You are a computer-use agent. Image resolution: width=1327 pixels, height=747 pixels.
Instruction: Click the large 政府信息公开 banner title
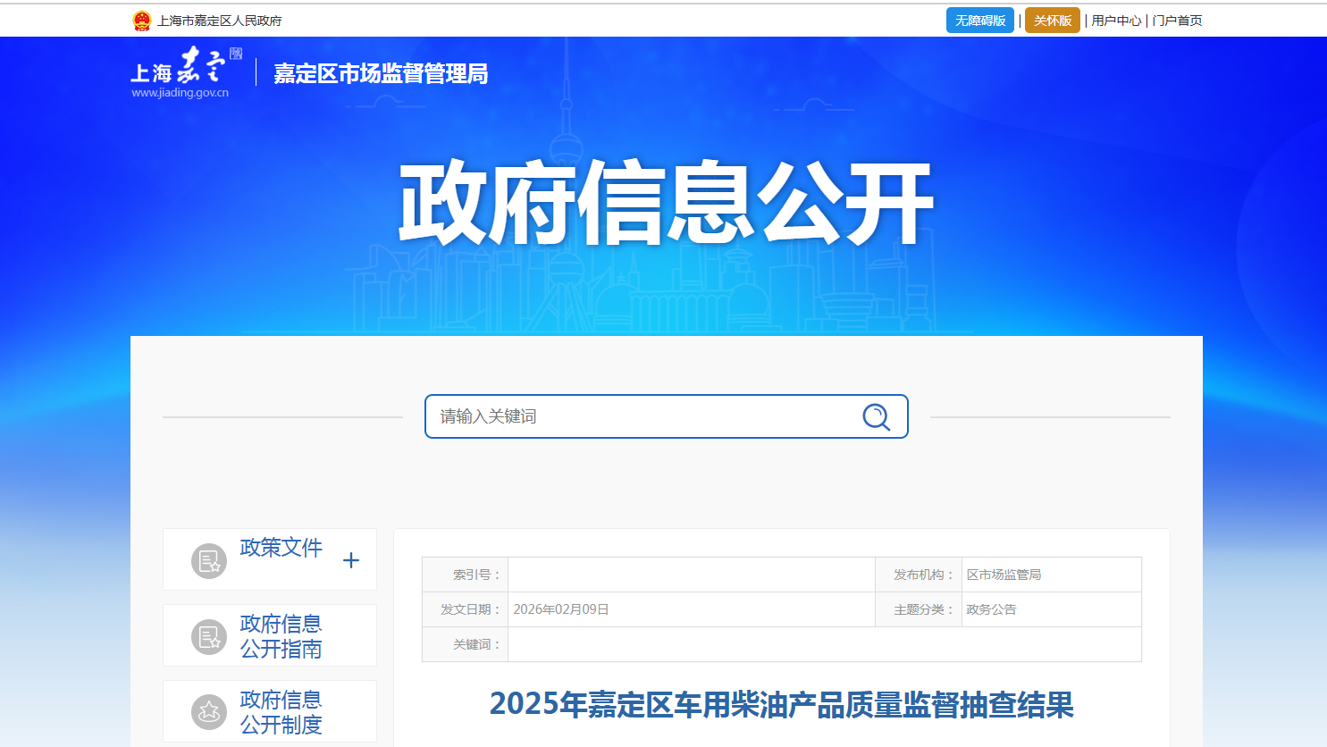click(x=666, y=204)
